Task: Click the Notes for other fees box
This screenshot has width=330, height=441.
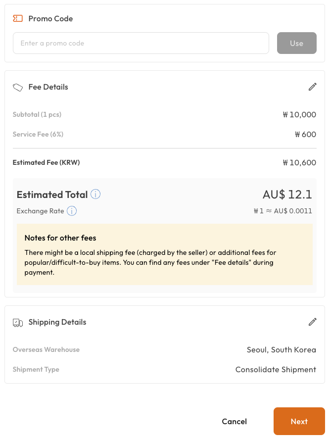Action: point(164,254)
